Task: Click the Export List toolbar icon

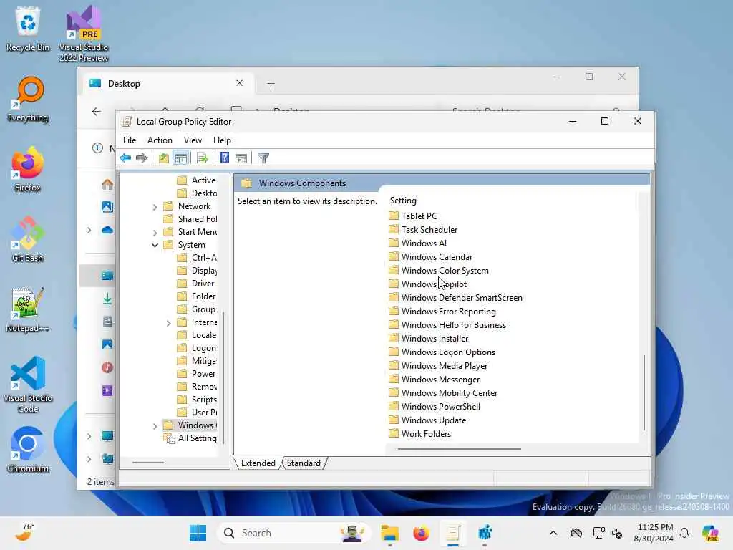Action: coord(203,158)
